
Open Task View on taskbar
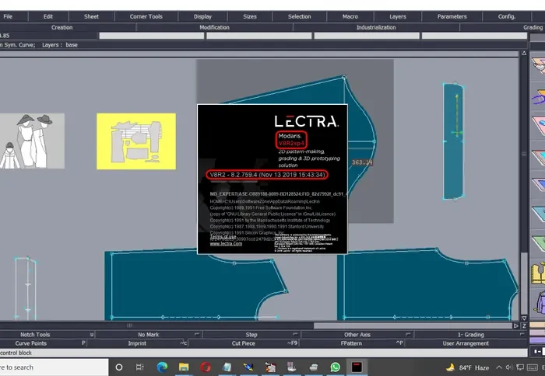(x=139, y=367)
